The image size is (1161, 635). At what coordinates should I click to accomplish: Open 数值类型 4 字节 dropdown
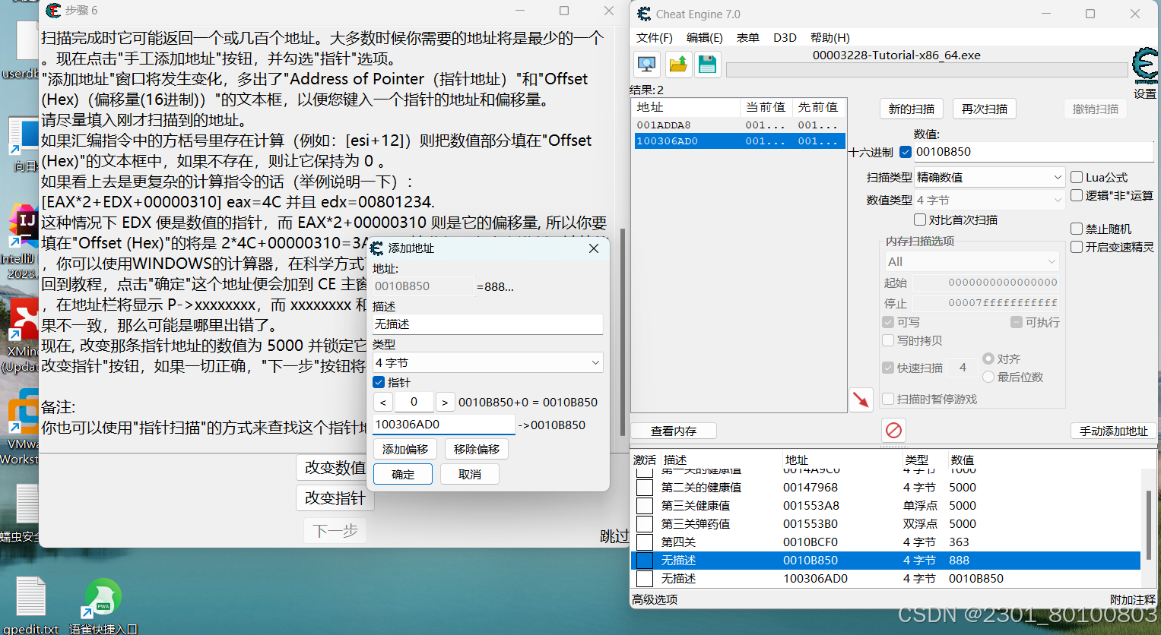[989, 200]
